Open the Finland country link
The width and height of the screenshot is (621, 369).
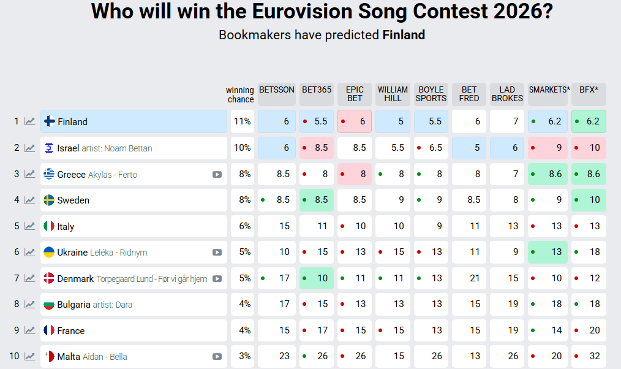pyautogui.click(x=72, y=121)
